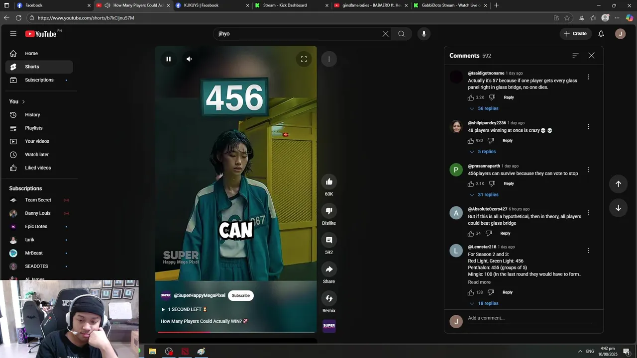Search with your voice microphone
The width and height of the screenshot is (637, 358).
pos(424,34)
